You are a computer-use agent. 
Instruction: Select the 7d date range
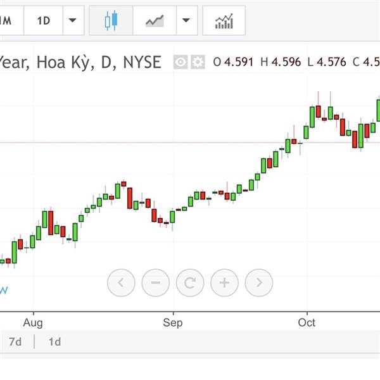tap(15, 342)
